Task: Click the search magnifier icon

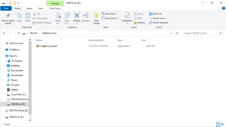Action: coord(220,33)
